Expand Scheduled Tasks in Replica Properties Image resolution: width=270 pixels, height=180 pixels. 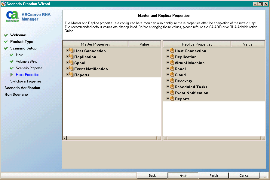click(x=167, y=87)
